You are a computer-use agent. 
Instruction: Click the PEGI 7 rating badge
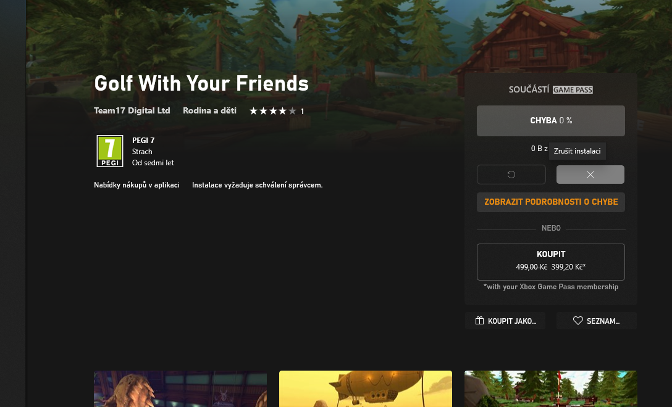coord(110,151)
